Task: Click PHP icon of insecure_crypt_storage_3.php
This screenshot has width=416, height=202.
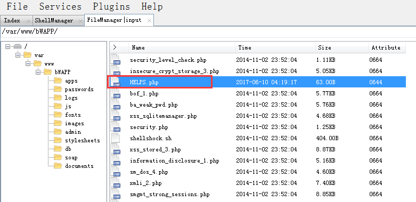Action: 115,70
